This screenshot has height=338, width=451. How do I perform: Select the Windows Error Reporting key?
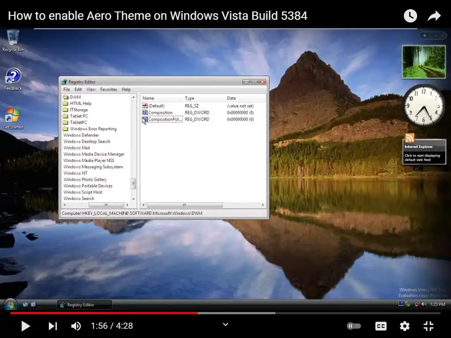(90, 129)
